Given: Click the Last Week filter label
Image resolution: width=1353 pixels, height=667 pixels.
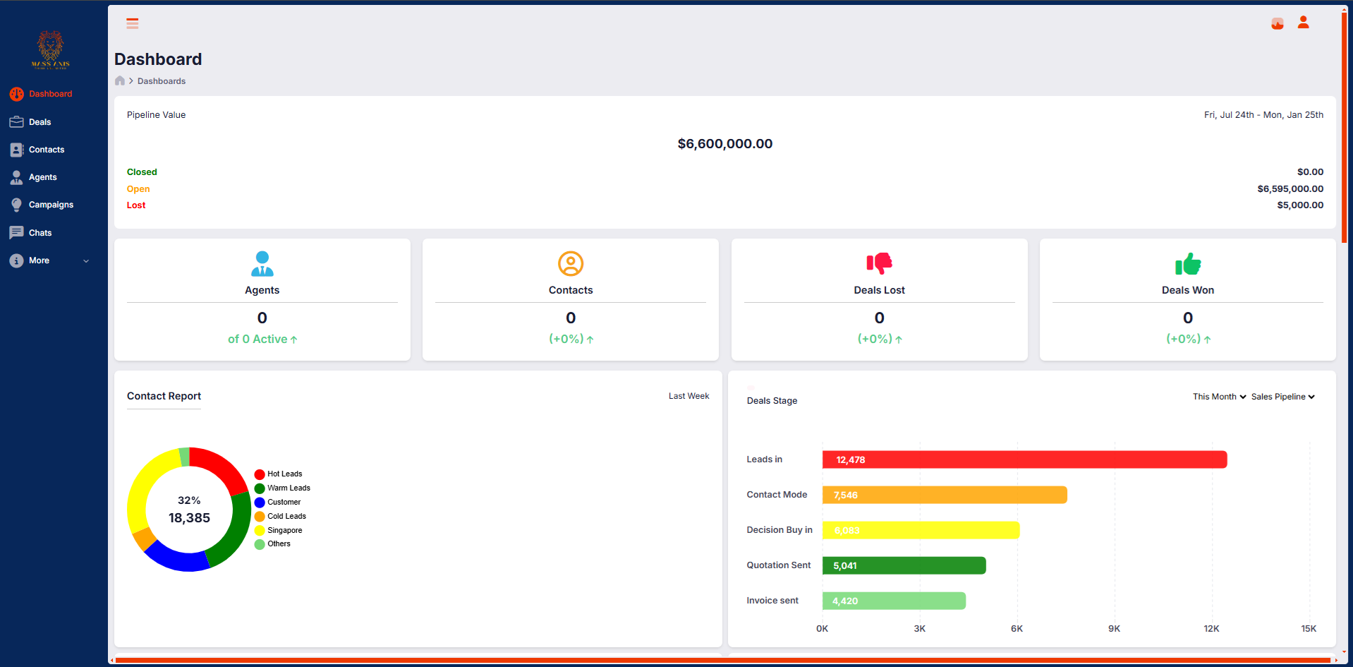Looking at the screenshot, I should click(688, 396).
